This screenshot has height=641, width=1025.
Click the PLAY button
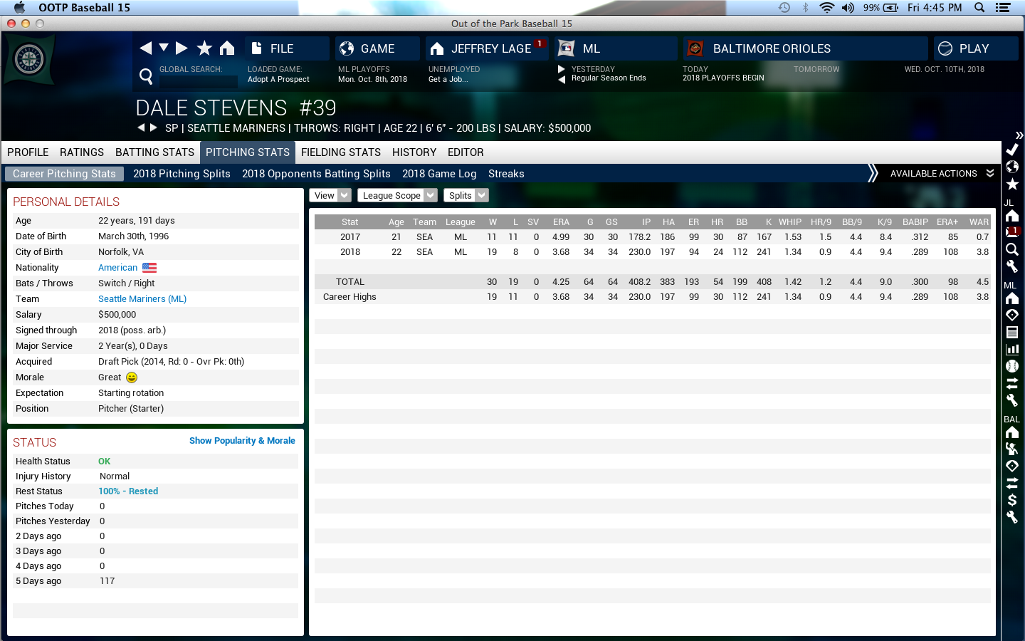pos(976,48)
